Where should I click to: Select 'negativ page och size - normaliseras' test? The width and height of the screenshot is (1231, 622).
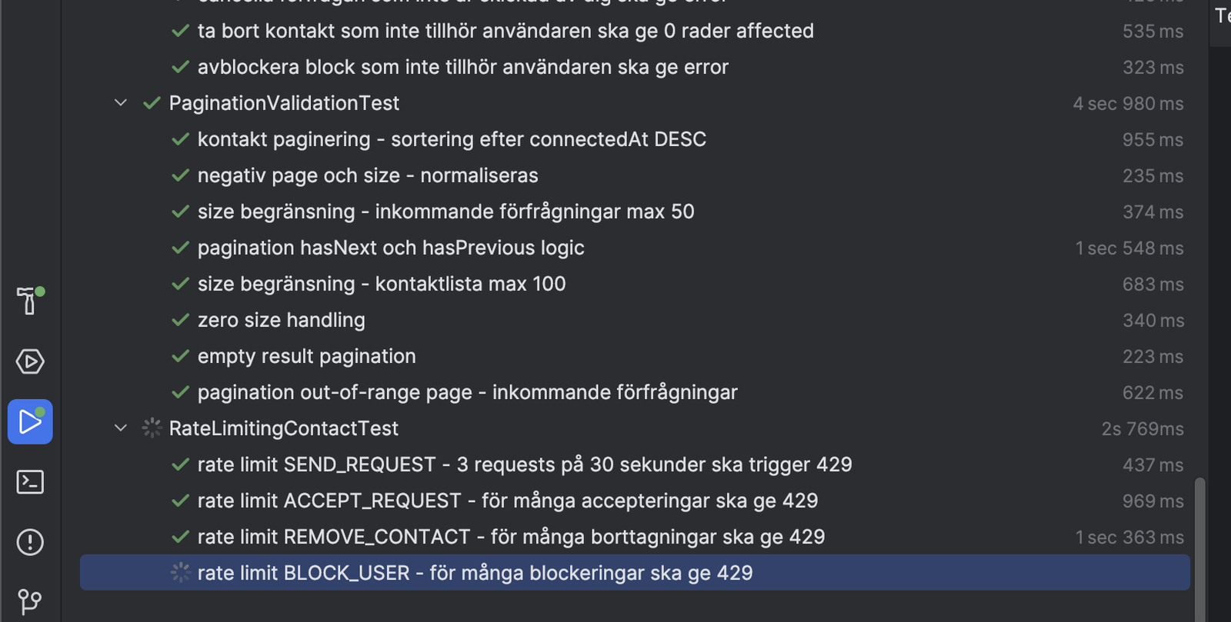(635, 175)
